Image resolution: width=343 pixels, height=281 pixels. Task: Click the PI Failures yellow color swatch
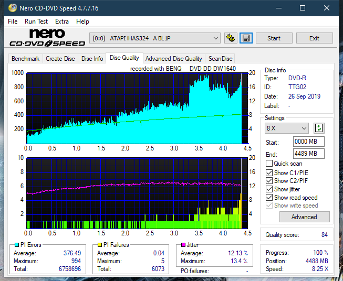[100, 245]
